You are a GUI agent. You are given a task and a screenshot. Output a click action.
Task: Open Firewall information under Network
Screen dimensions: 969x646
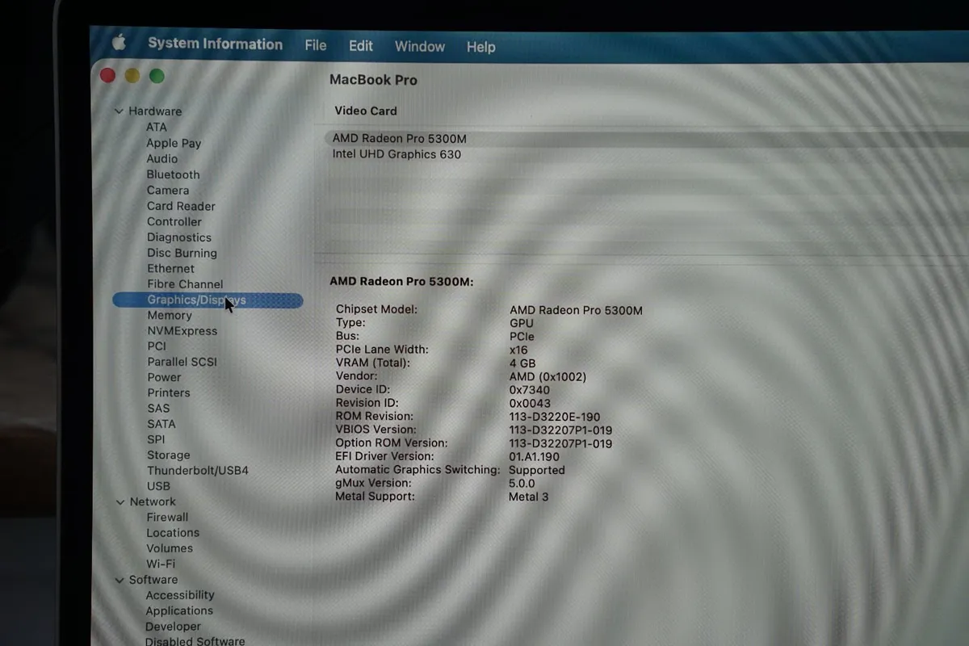(x=167, y=517)
